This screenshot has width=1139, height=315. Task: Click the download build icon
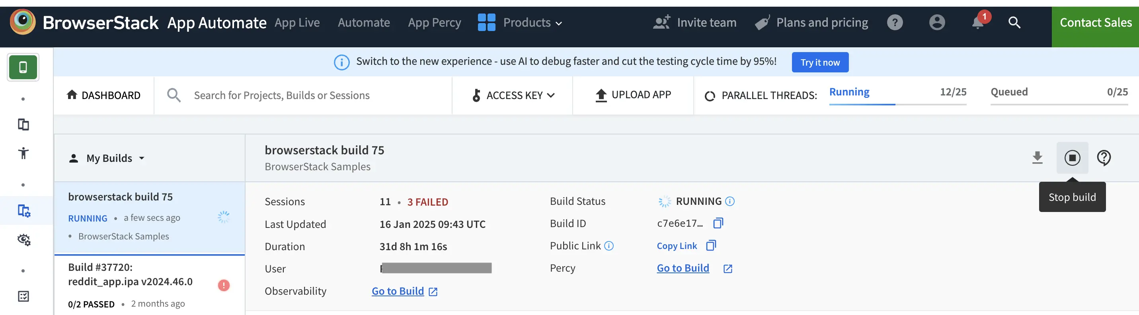click(1037, 158)
